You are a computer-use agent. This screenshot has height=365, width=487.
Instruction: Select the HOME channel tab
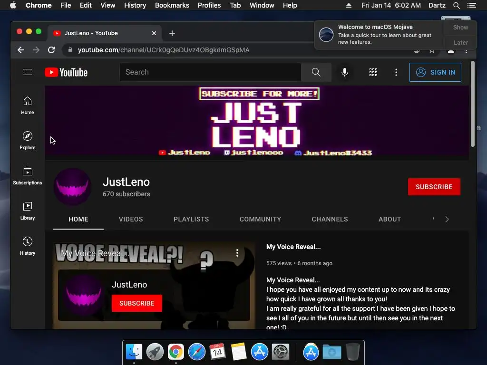[78, 219]
